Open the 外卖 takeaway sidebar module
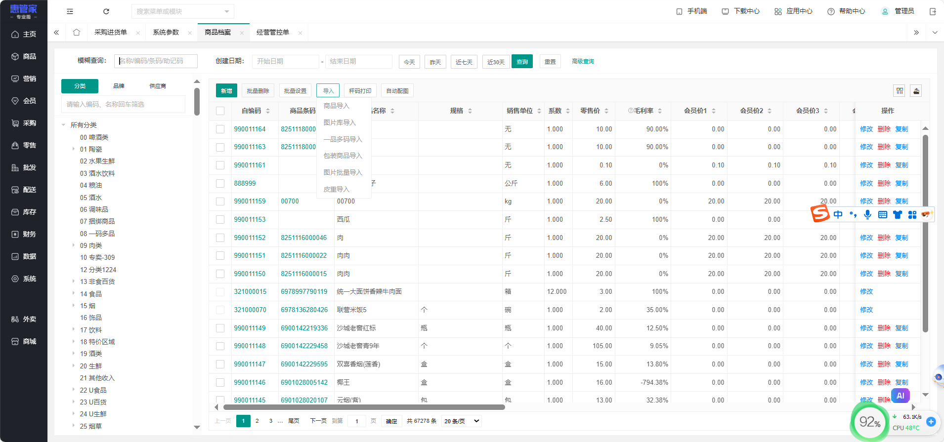The width and height of the screenshot is (944, 442). (x=24, y=319)
